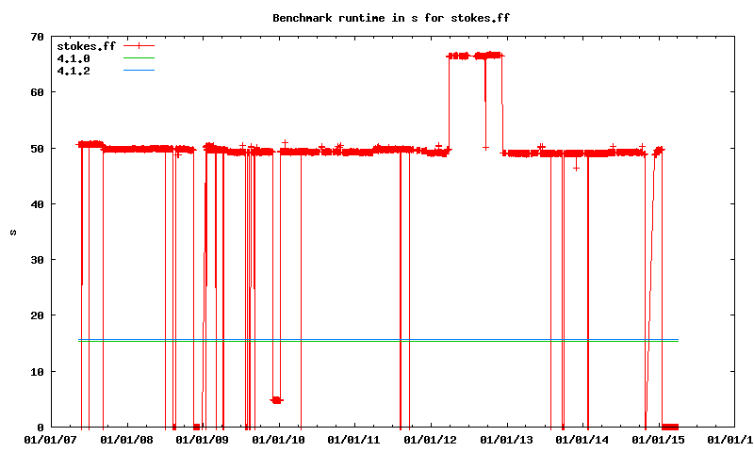Click the raised red plateau near 66 seconds
The width and height of the screenshot is (754, 452).
click(x=474, y=56)
